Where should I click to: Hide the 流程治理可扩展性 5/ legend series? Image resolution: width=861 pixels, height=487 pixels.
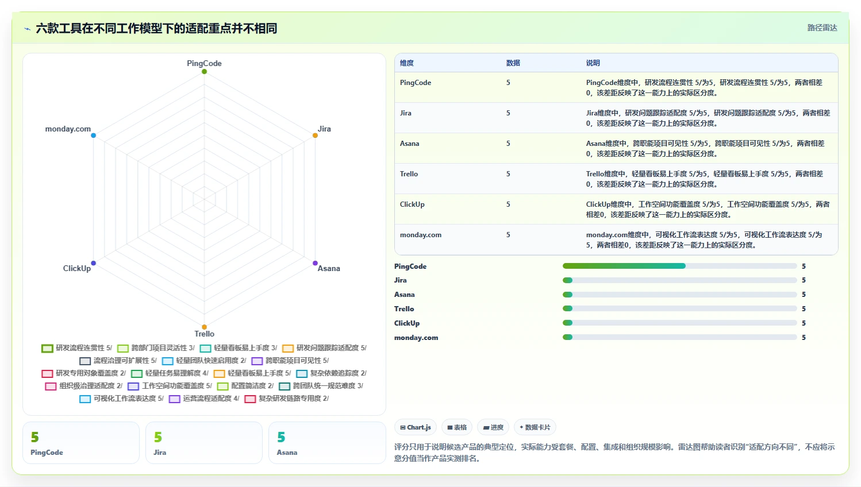pyautogui.click(x=118, y=361)
